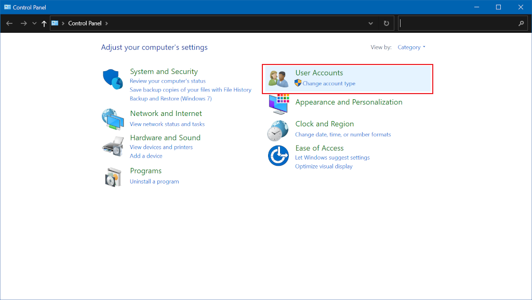The width and height of the screenshot is (532, 300).
Task: Select Uninstall a program link
Action: click(x=154, y=181)
